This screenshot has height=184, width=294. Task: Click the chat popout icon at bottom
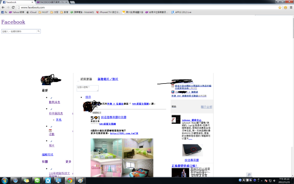click(249, 175)
